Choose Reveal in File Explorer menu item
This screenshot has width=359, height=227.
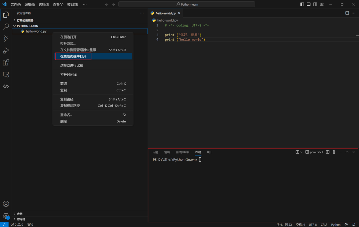click(93, 50)
